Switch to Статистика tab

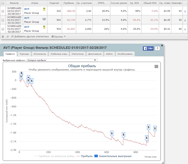(78, 54)
